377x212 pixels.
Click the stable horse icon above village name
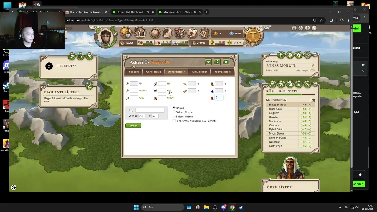(299, 55)
